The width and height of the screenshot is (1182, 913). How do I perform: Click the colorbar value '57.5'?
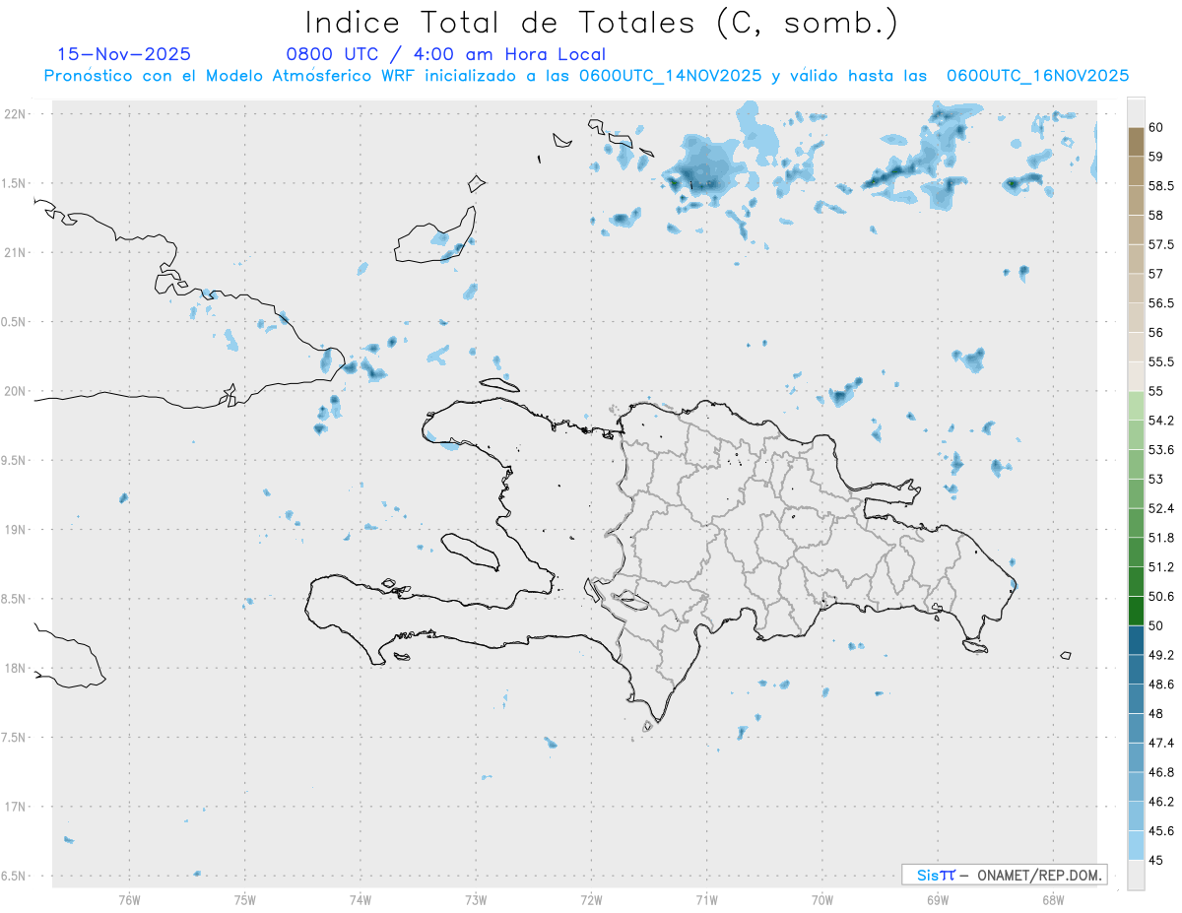[x=1161, y=244]
